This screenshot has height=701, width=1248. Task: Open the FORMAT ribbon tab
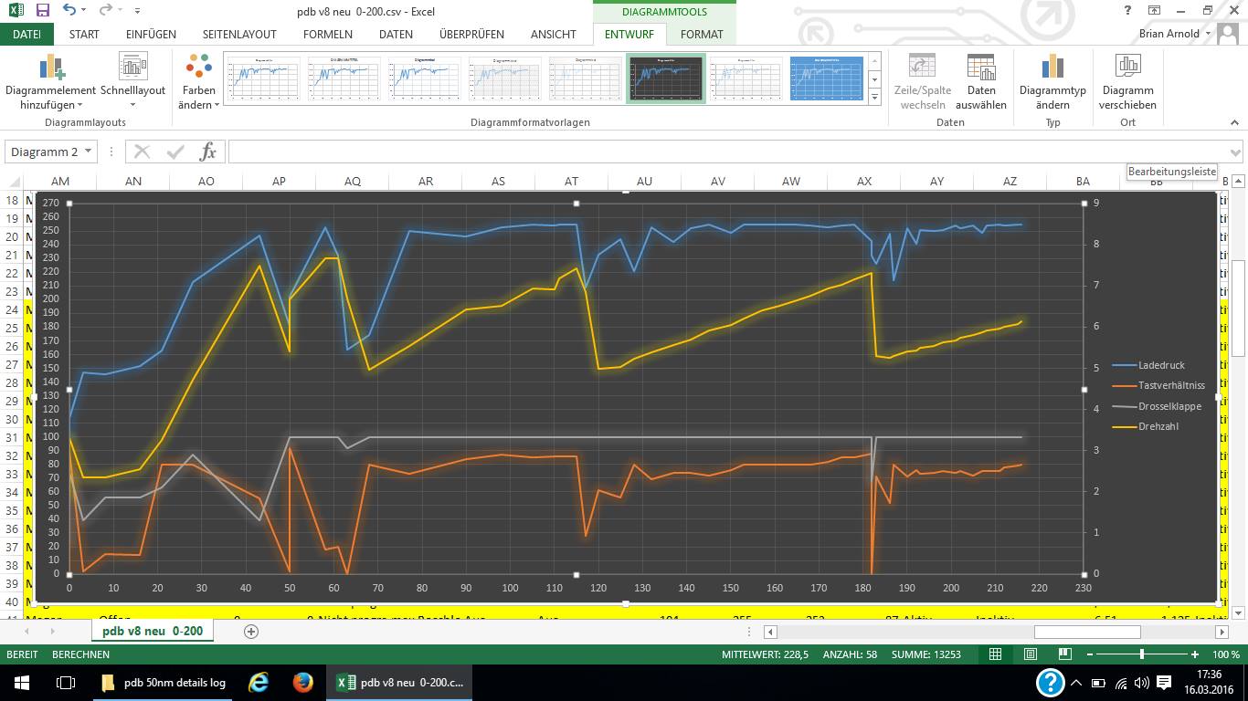coord(702,34)
